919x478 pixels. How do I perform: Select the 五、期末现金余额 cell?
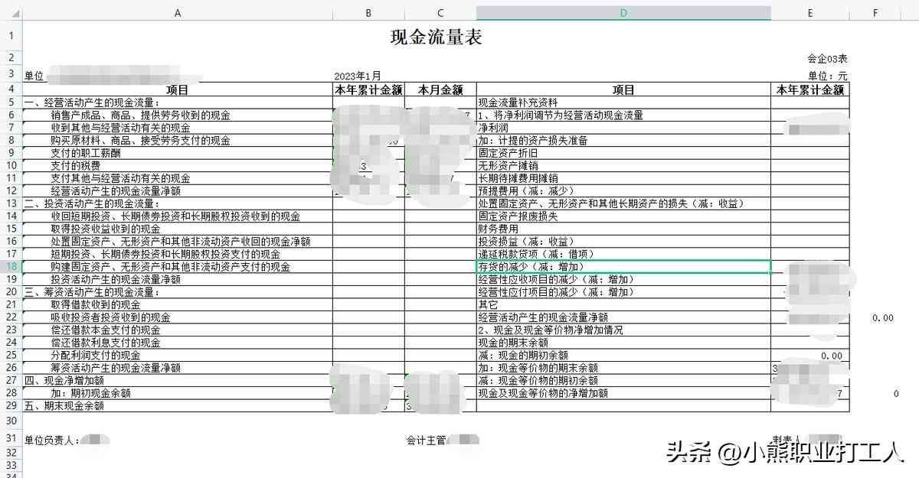point(64,406)
